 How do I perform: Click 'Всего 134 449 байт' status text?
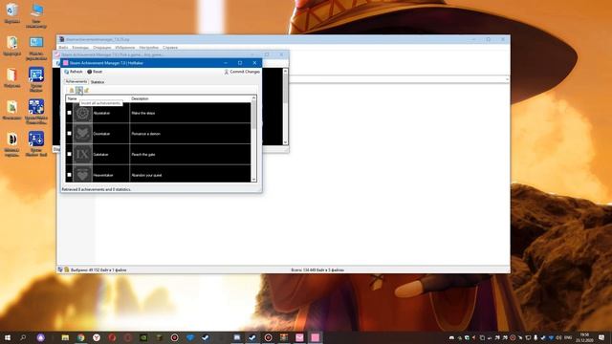click(317, 269)
